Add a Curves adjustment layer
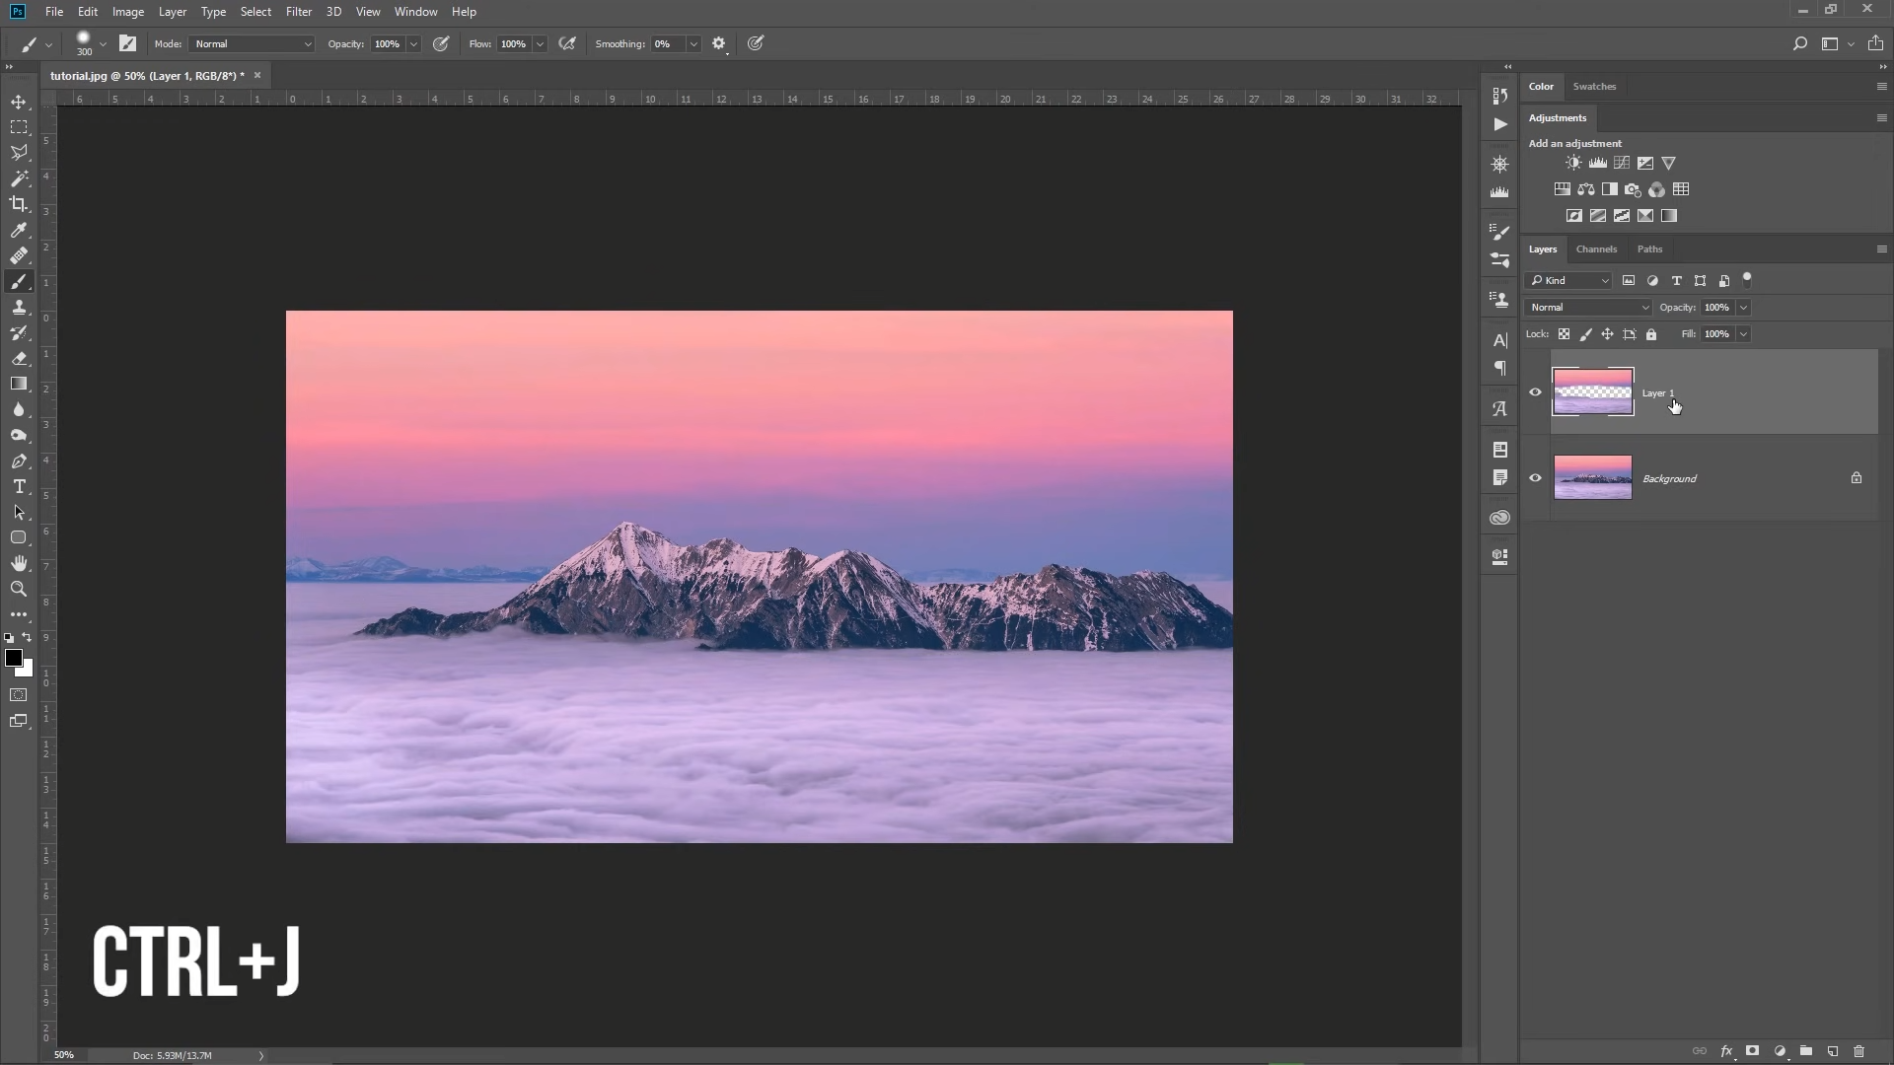The image size is (1894, 1065). pos(1621,163)
